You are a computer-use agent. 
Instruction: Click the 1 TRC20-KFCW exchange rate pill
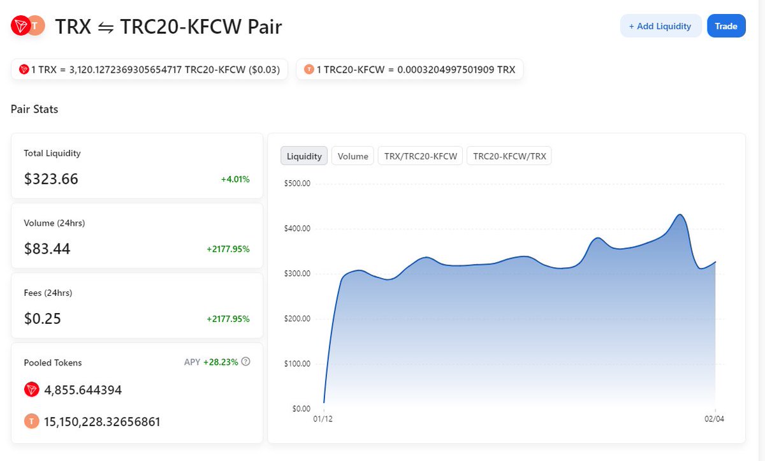coord(410,70)
